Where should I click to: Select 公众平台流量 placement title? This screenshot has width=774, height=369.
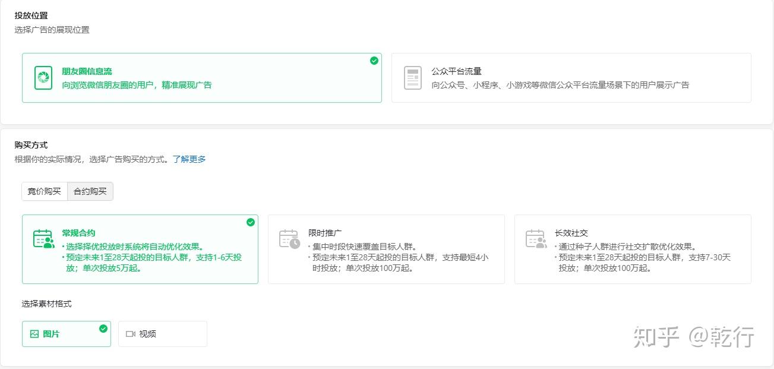(457, 71)
